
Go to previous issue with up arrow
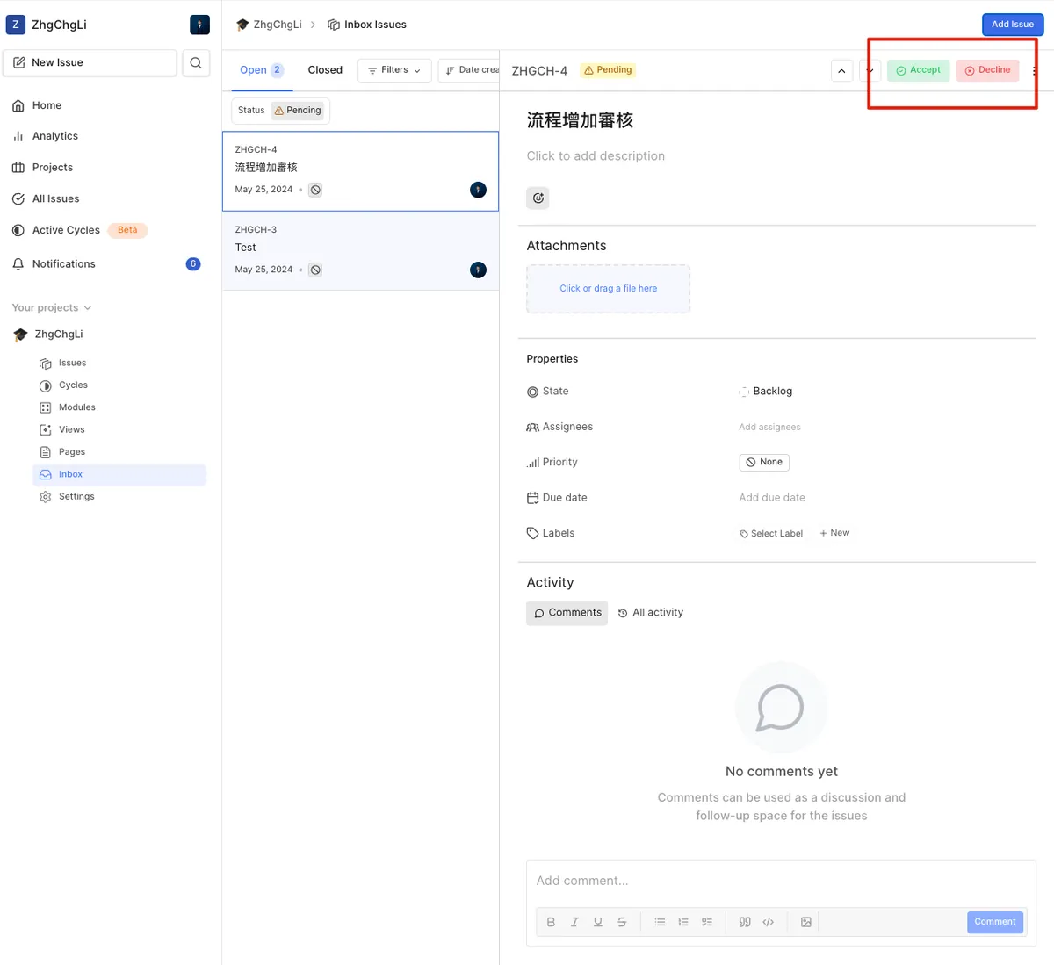[x=841, y=70]
